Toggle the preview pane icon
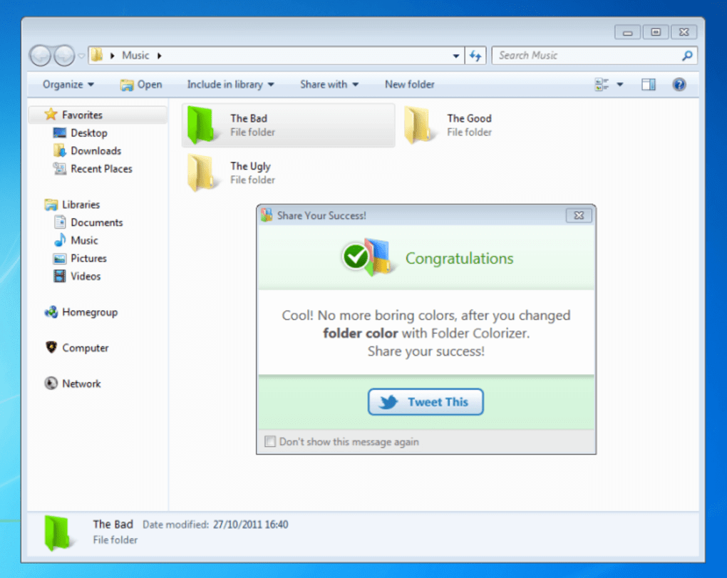The image size is (727, 578). click(648, 84)
